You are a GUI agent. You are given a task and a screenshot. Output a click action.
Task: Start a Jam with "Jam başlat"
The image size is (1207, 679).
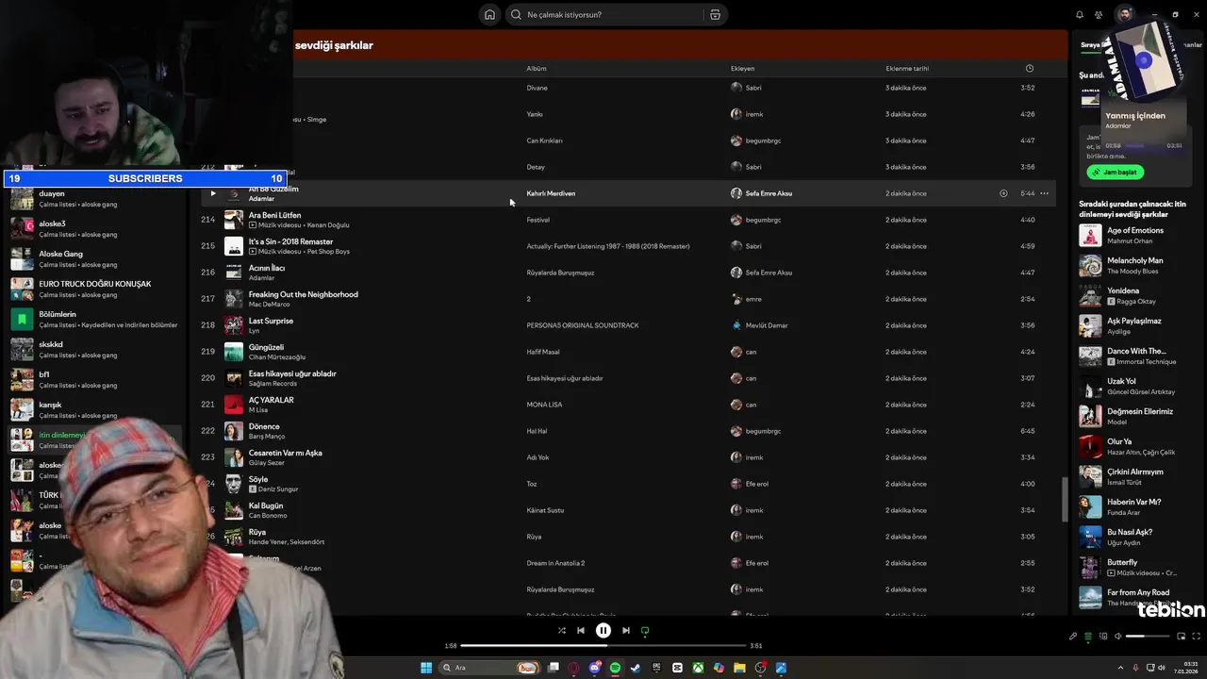[1116, 173]
